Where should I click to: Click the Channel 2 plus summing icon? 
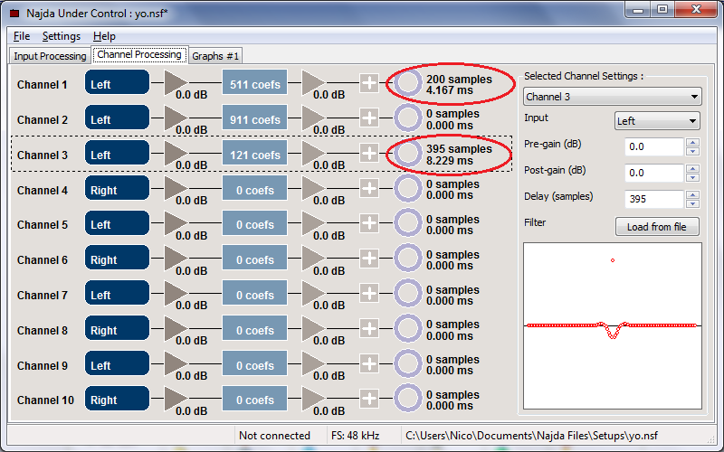369,118
